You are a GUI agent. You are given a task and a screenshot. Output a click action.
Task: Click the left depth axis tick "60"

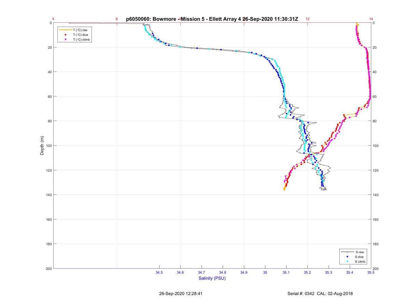(x=50, y=97)
